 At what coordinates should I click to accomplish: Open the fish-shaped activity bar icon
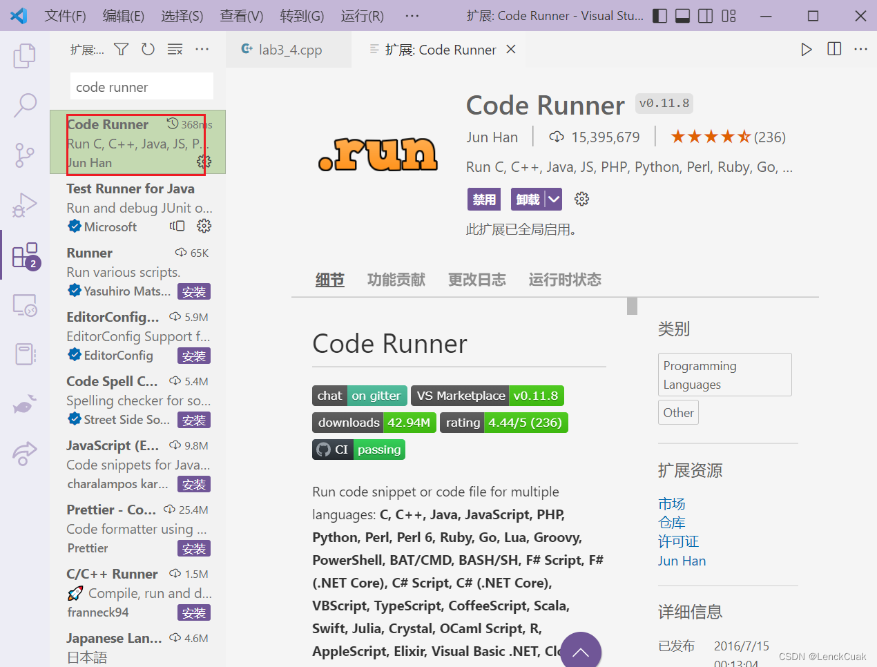[25, 404]
